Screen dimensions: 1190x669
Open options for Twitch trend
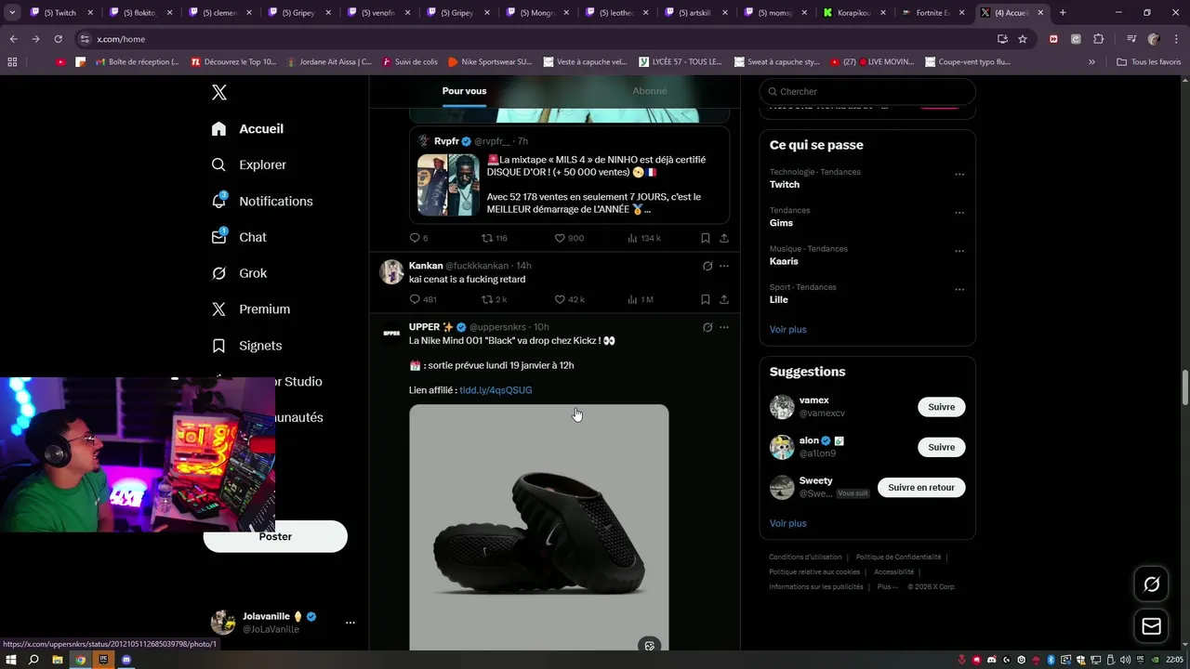[959, 175]
